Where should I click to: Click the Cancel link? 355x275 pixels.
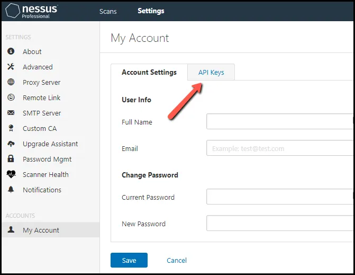[x=177, y=260]
